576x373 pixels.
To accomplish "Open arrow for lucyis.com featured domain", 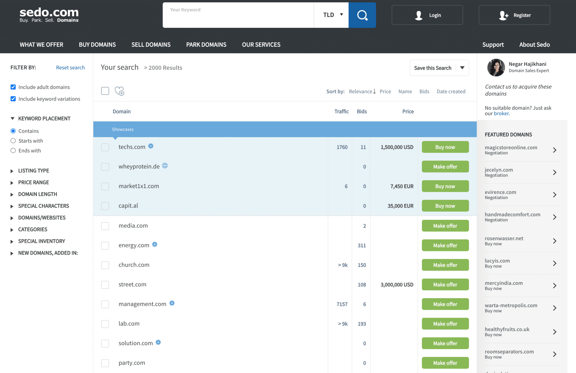I will tap(554, 263).
